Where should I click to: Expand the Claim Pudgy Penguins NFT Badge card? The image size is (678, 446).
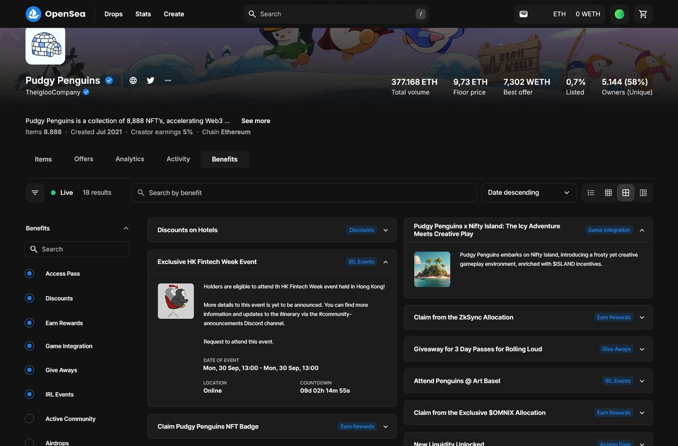click(x=386, y=427)
